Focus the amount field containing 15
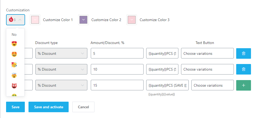The image size is (256, 118). pos(117,85)
